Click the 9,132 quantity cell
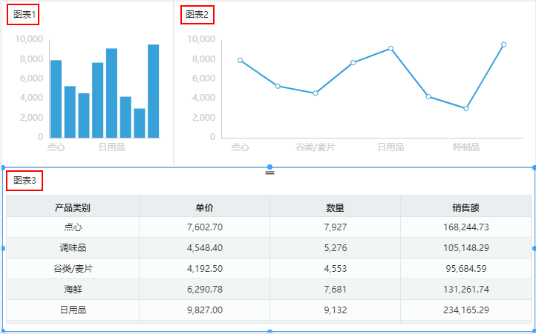Image resolution: width=536 pixels, height=334 pixels. pos(335,310)
